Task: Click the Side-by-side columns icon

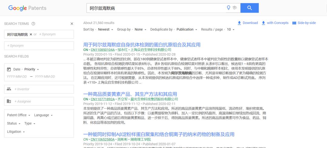Action: [x=294, y=23]
